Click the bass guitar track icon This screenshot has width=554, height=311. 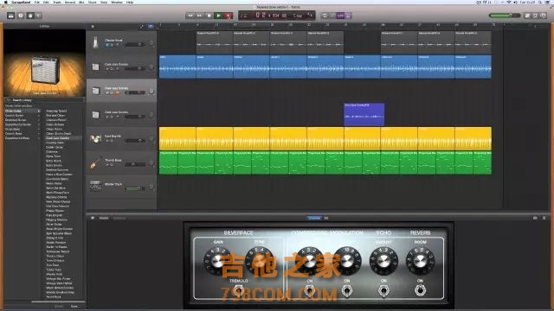click(94, 162)
